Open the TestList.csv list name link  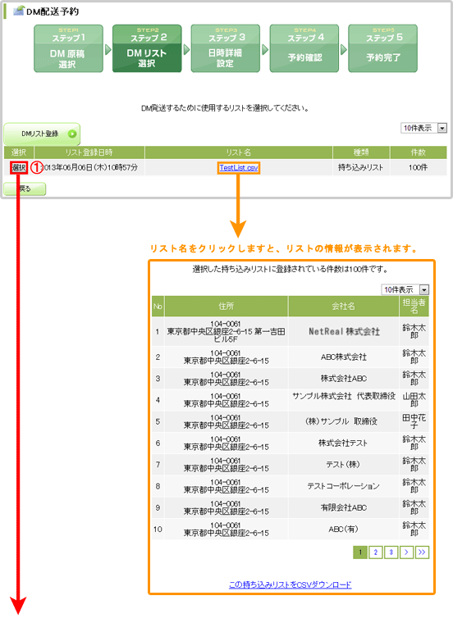tap(239, 168)
